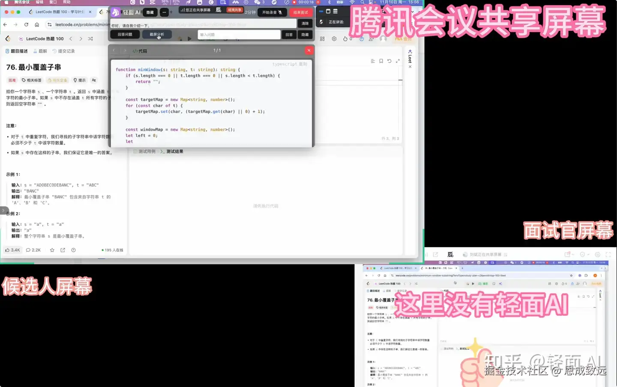Open the three-dots more menu in 轻面AI
Viewport: 617px width, 387px height.
(x=164, y=12)
